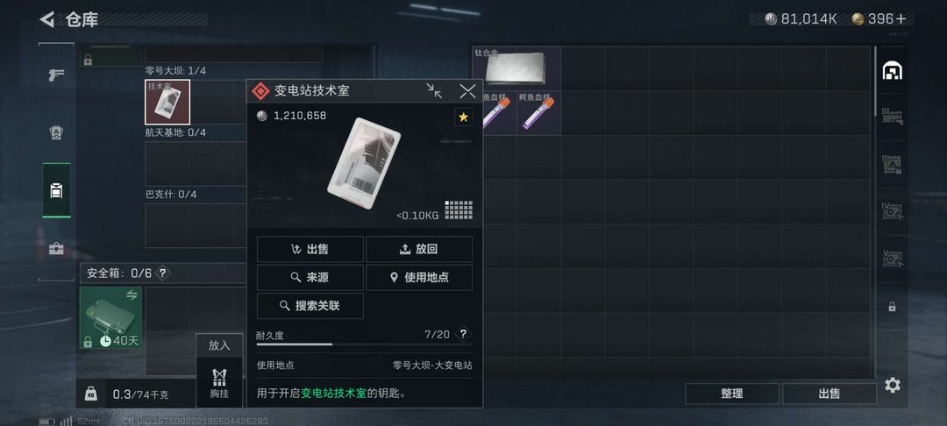Screen dimensions: 947x426
Task: Toggle the favorite star on the key card
Action: pos(463,117)
